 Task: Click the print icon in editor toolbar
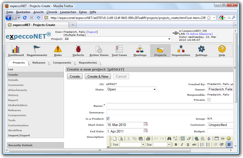pos(148,138)
